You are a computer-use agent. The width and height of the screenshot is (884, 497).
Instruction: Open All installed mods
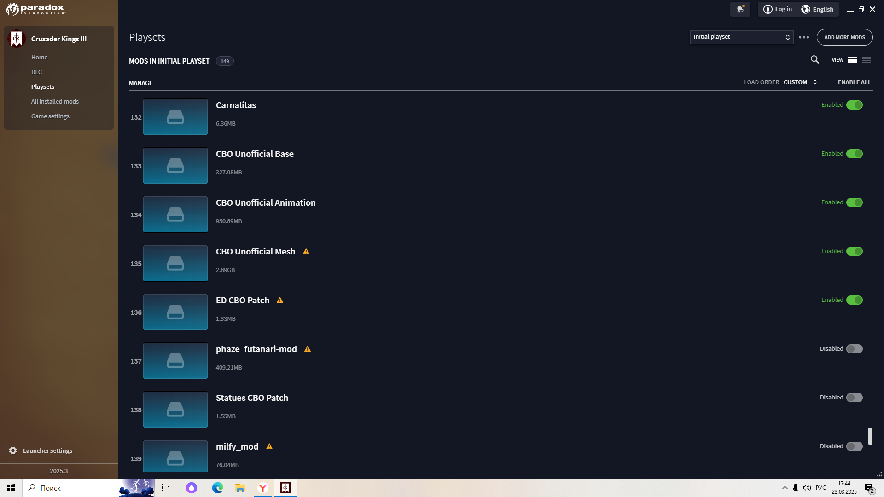(55, 101)
